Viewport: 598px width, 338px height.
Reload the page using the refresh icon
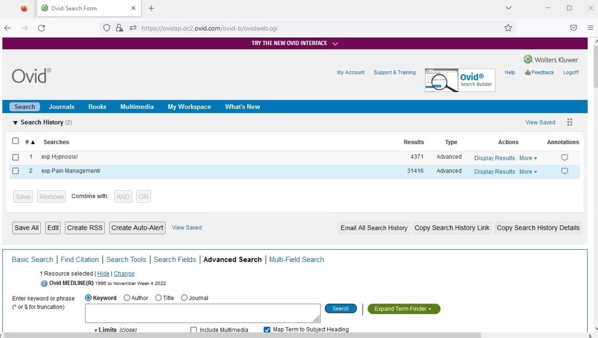coord(41,28)
